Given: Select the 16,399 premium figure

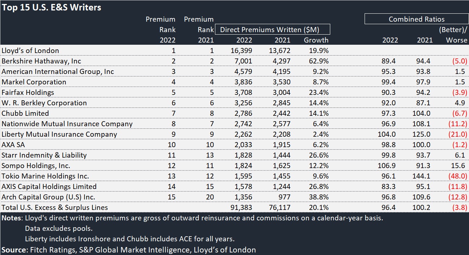Looking at the screenshot, I should tap(242, 50).
